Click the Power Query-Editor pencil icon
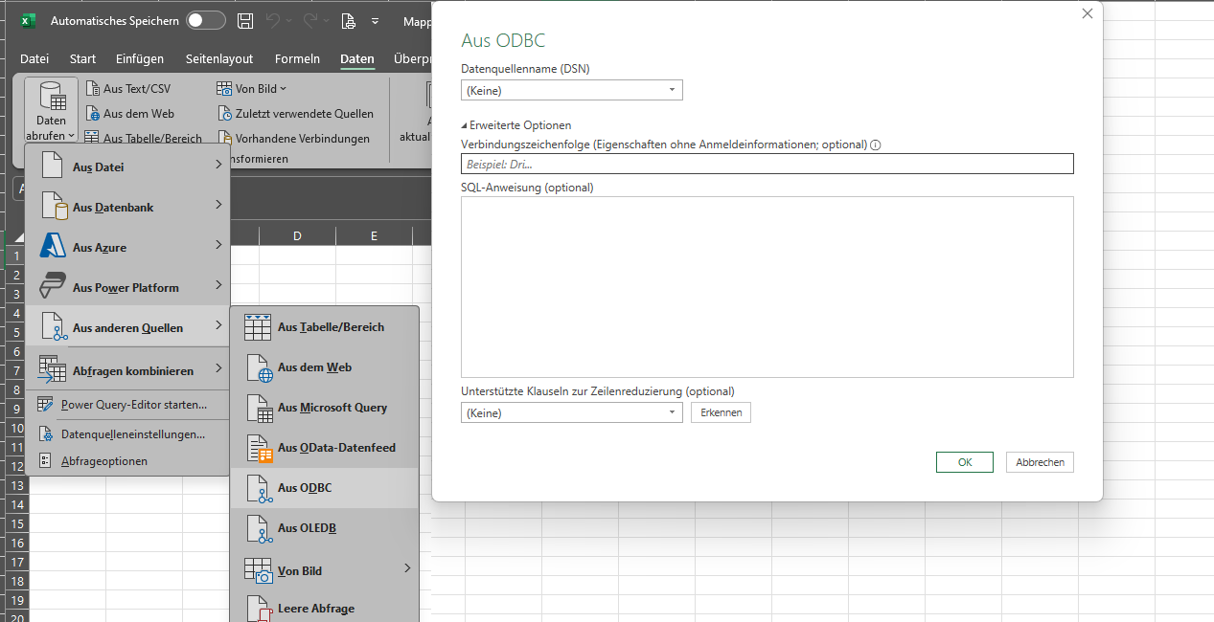The image size is (1214, 622). point(45,404)
